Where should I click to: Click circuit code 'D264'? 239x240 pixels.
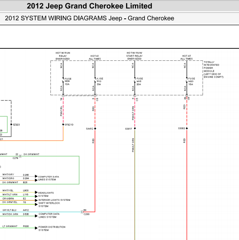point(26,178)
